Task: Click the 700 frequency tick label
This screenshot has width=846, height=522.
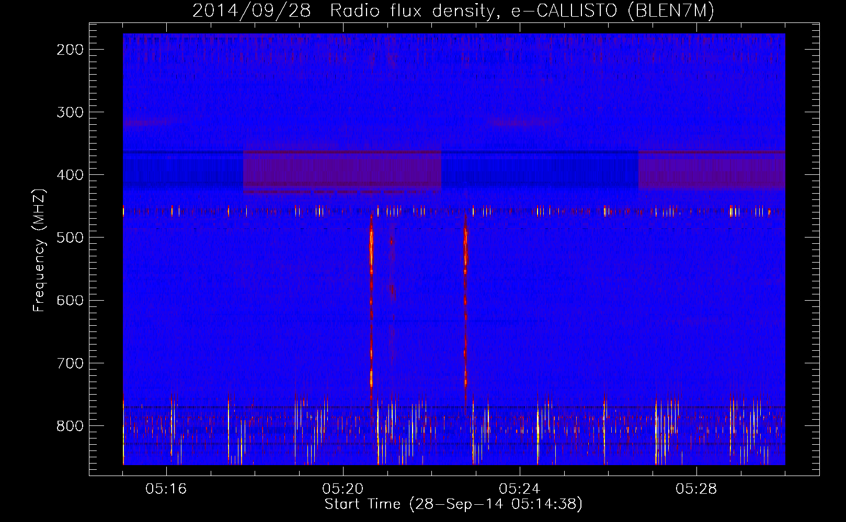Action: pos(70,363)
